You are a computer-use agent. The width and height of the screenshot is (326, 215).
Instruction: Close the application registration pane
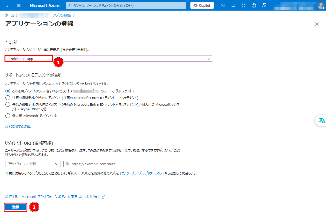point(317,24)
